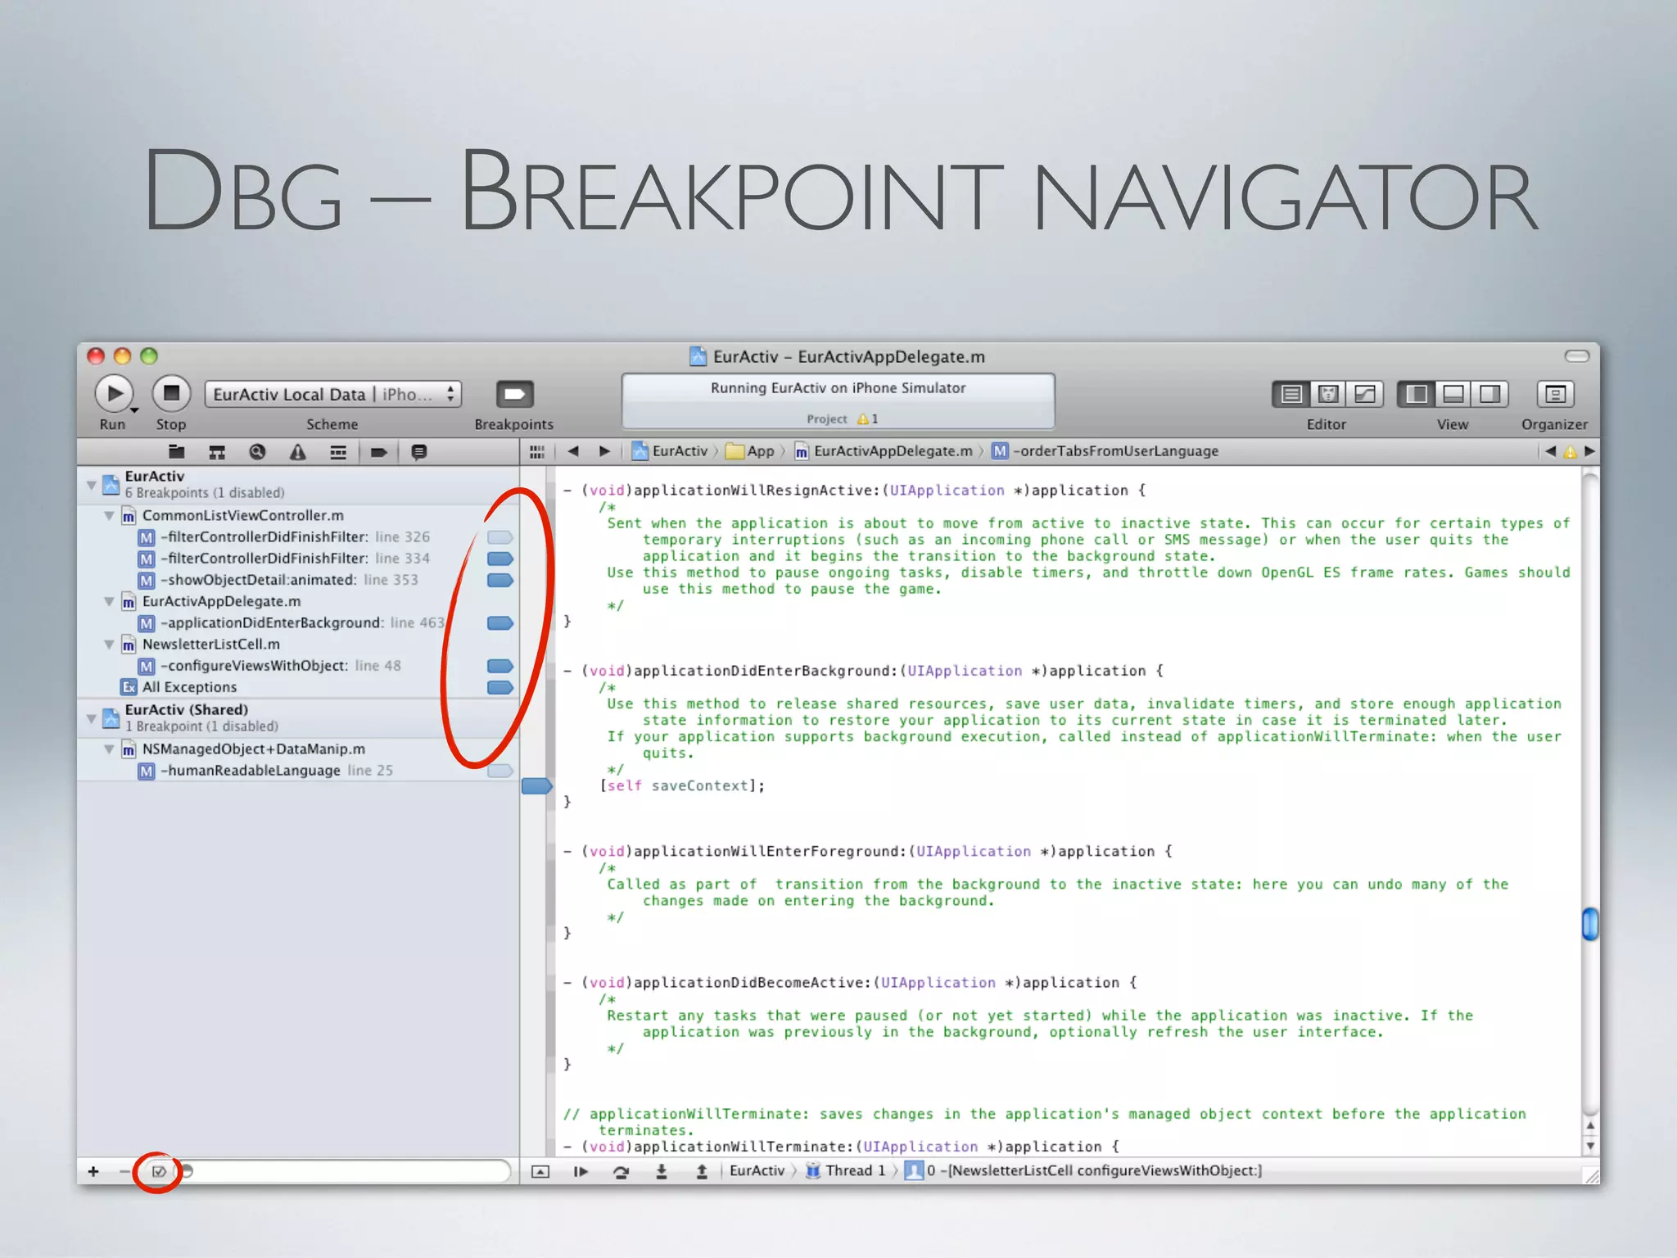Collapse NSManagedObject+DataManip.m breakpoints

pos(109,749)
